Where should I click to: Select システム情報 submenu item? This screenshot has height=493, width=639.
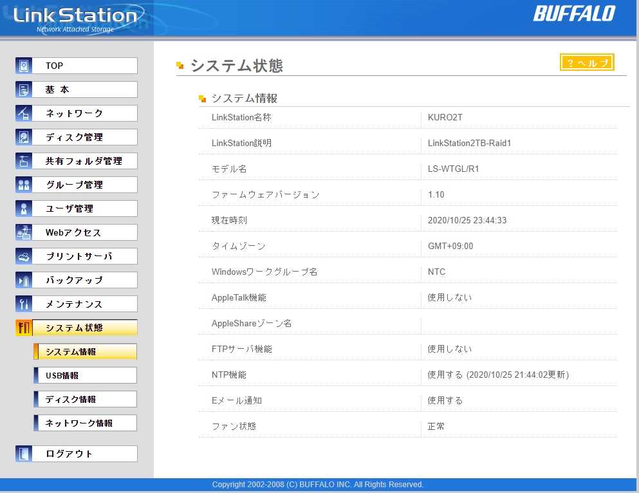click(x=85, y=351)
